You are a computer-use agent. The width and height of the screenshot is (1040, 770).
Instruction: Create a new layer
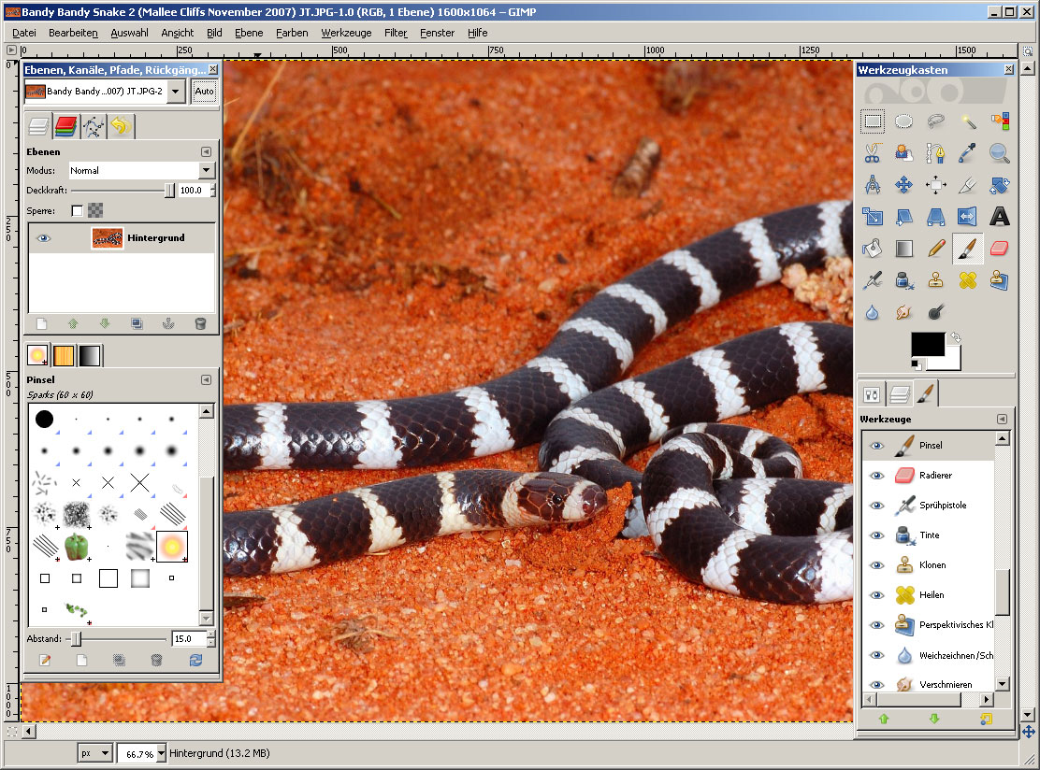click(x=42, y=323)
